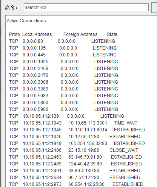Click the State column header
Viewport: 157px width, 187px height.
pyautogui.click(x=112, y=34)
